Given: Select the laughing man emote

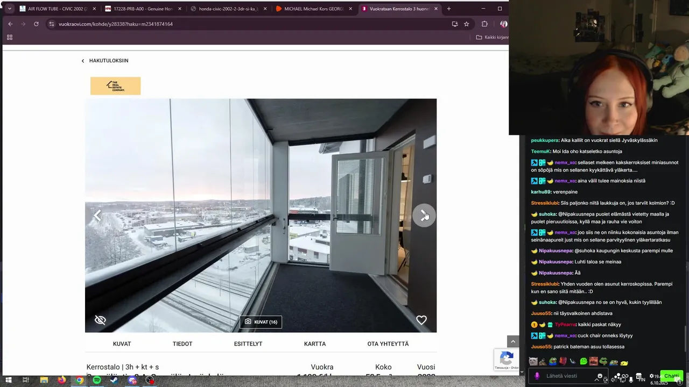Looking at the screenshot, I should tap(593, 361).
